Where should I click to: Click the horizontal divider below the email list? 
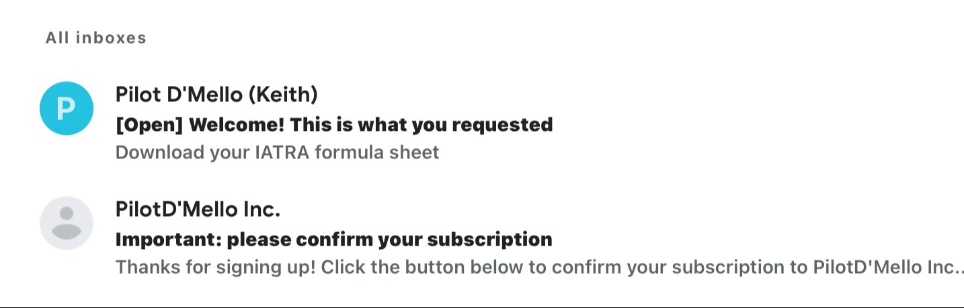[x=482, y=307]
